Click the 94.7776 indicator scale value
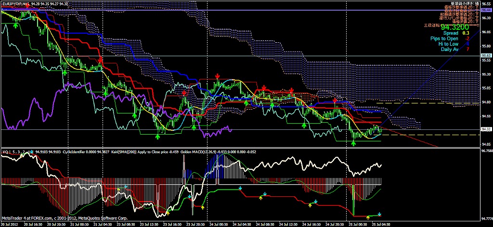 click(x=487, y=219)
